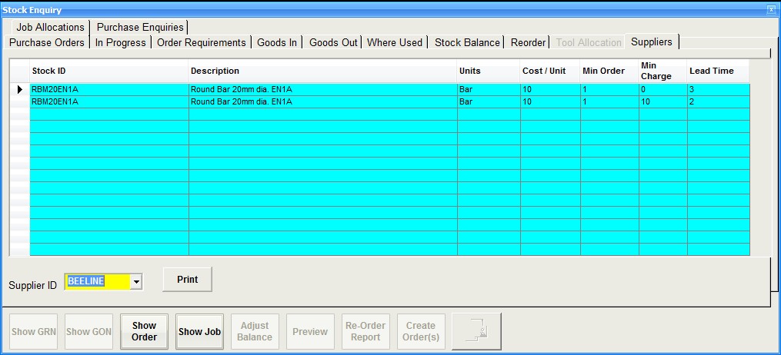Select the Reorder tab
Screen dimensions: 781x355
528,42
